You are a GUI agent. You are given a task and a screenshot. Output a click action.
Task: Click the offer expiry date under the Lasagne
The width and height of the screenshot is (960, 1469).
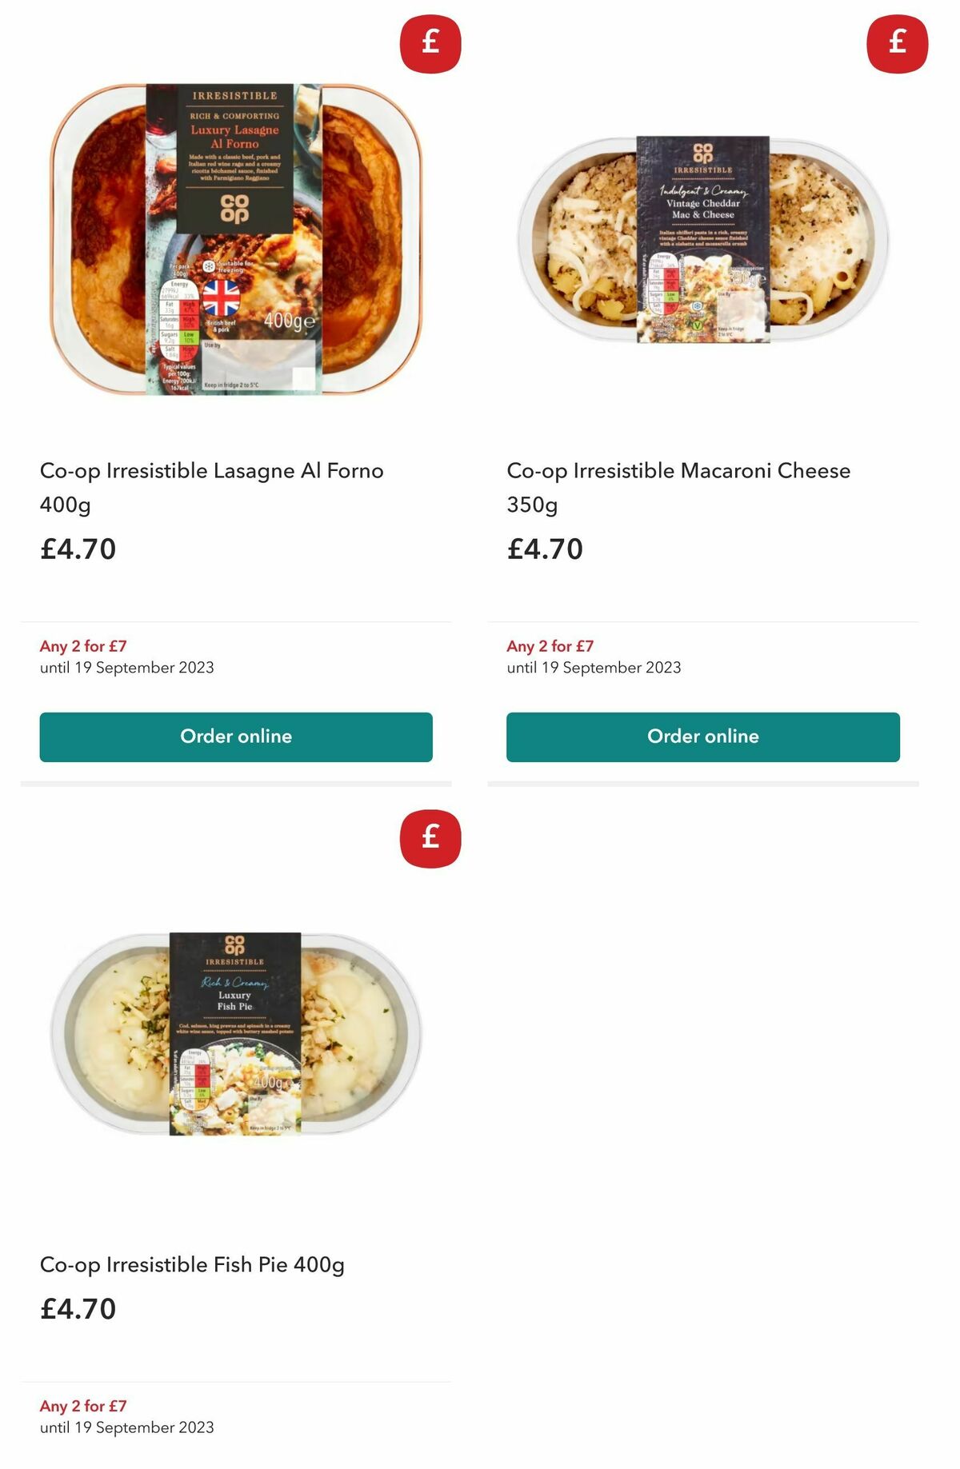[127, 666]
